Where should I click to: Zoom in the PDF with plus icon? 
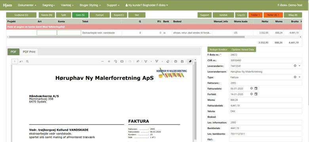tap(109, 62)
